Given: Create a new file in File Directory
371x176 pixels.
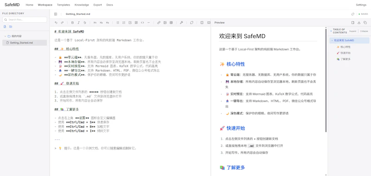Looking at the screenshot, I should click(5, 27).
